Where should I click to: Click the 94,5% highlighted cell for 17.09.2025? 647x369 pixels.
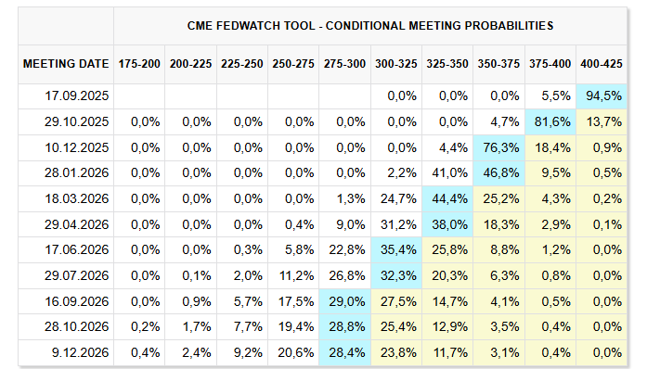pyautogui.click(x=602, y=96)
